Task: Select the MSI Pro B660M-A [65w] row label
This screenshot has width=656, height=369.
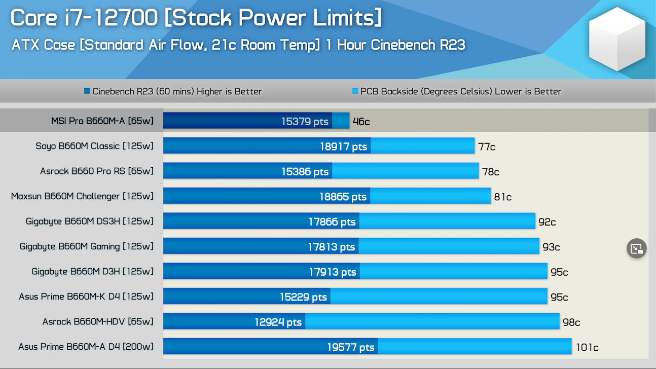Action: [102, 121]
